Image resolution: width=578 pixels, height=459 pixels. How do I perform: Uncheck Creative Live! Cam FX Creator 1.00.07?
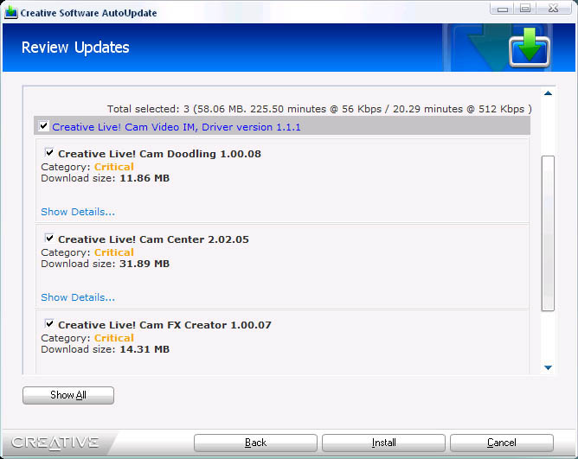[49, 323]
